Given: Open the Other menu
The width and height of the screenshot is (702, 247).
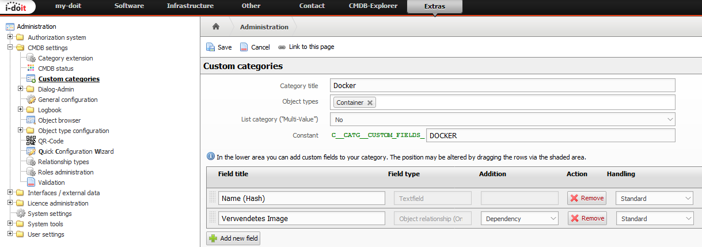Looking at the screenshot, I should (x=251, y=6).
